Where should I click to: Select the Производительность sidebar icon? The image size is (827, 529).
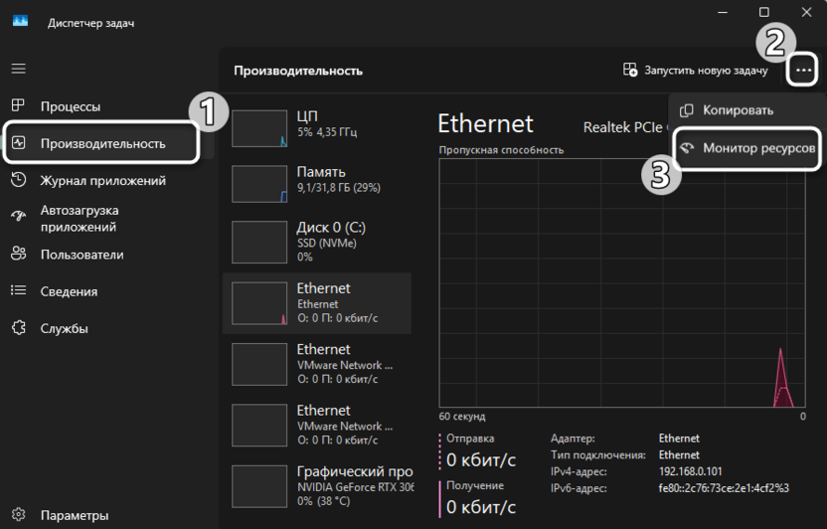[x=19, y=143]
